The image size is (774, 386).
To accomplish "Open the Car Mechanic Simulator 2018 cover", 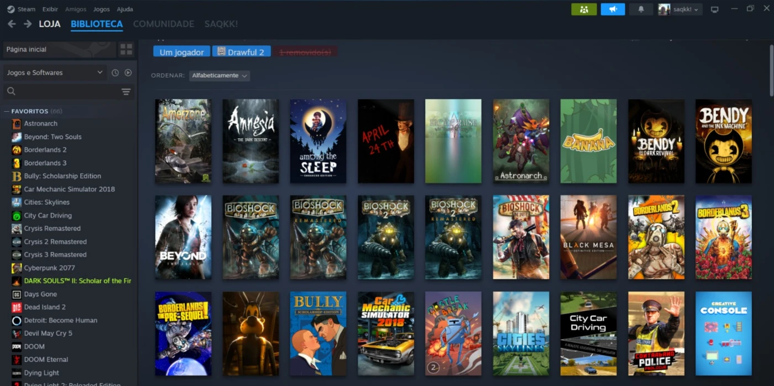I will [386, 333].
